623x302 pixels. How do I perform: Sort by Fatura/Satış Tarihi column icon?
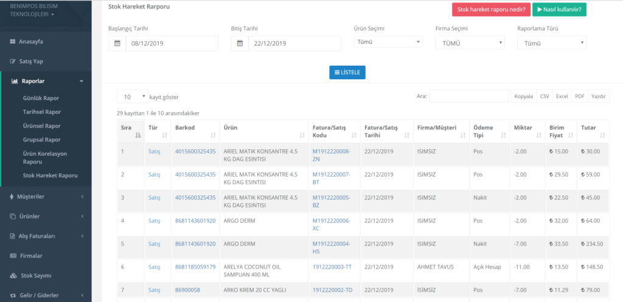tap(407, 136)
